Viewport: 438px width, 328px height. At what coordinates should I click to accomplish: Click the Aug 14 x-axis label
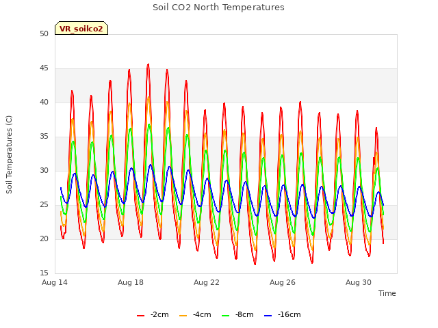click(55, 282)
